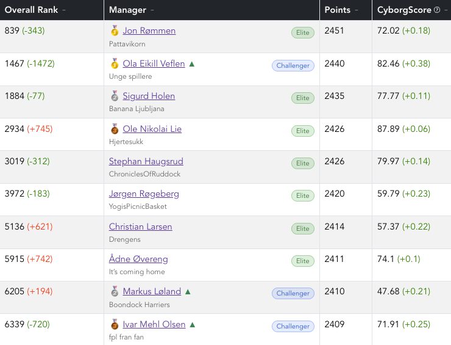
Task: Click the Elite badge in Ole Nikolai Lie's row
Action: point(302,131)
